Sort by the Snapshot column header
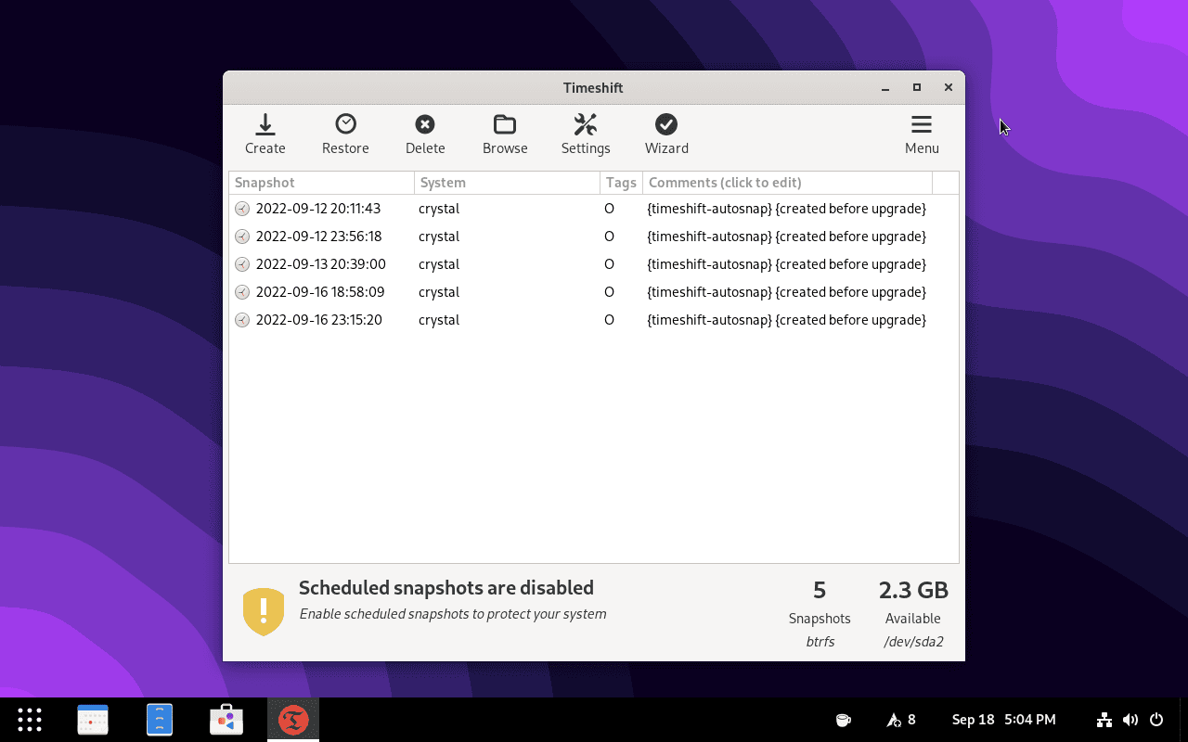Image resolution: width=1188 pixels, height=742 pixels. pos(321,183)
